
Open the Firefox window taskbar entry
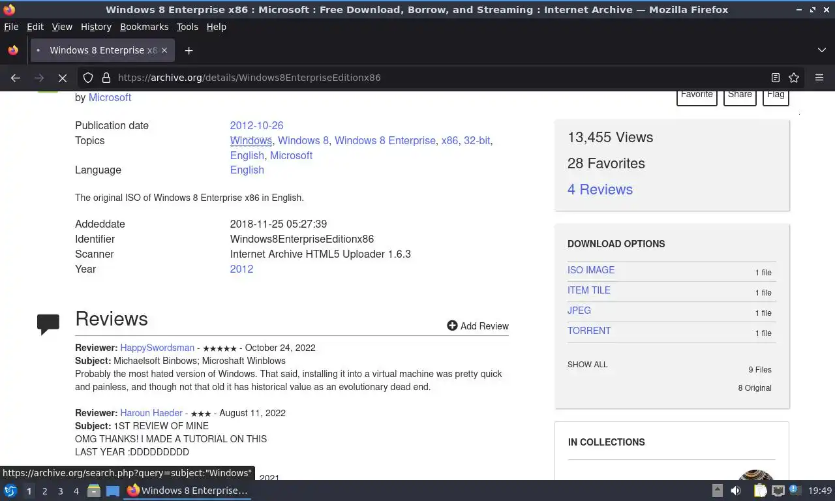(x=188, y=491)
